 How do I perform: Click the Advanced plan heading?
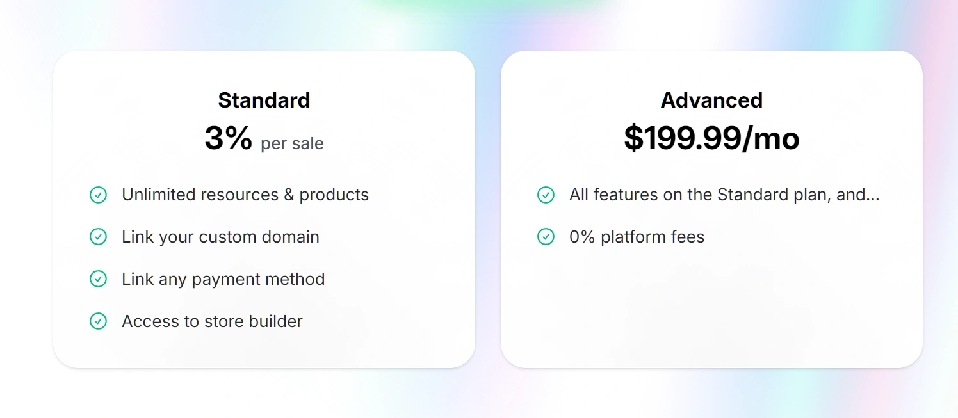[711, 100]
